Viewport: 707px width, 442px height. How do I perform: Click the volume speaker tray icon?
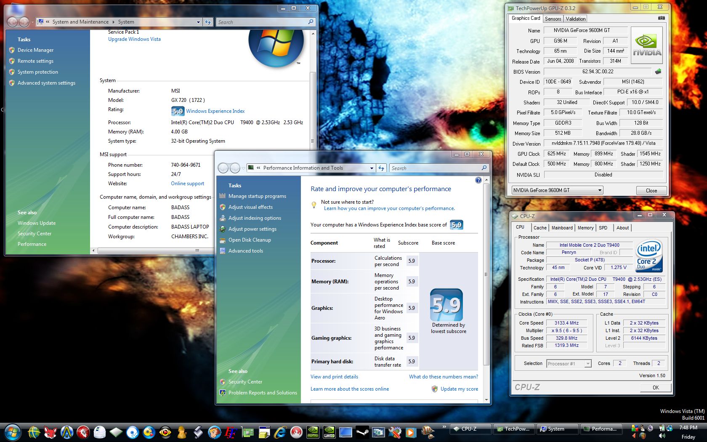click(662, 436)
